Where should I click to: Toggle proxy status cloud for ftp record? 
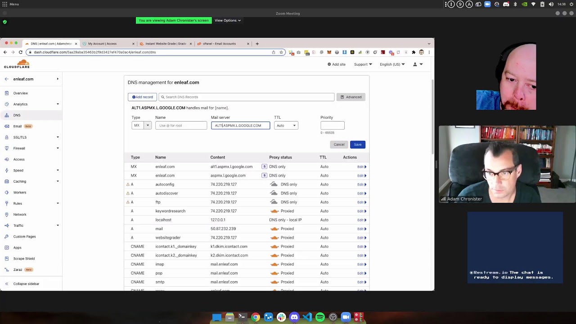(274, 202)
